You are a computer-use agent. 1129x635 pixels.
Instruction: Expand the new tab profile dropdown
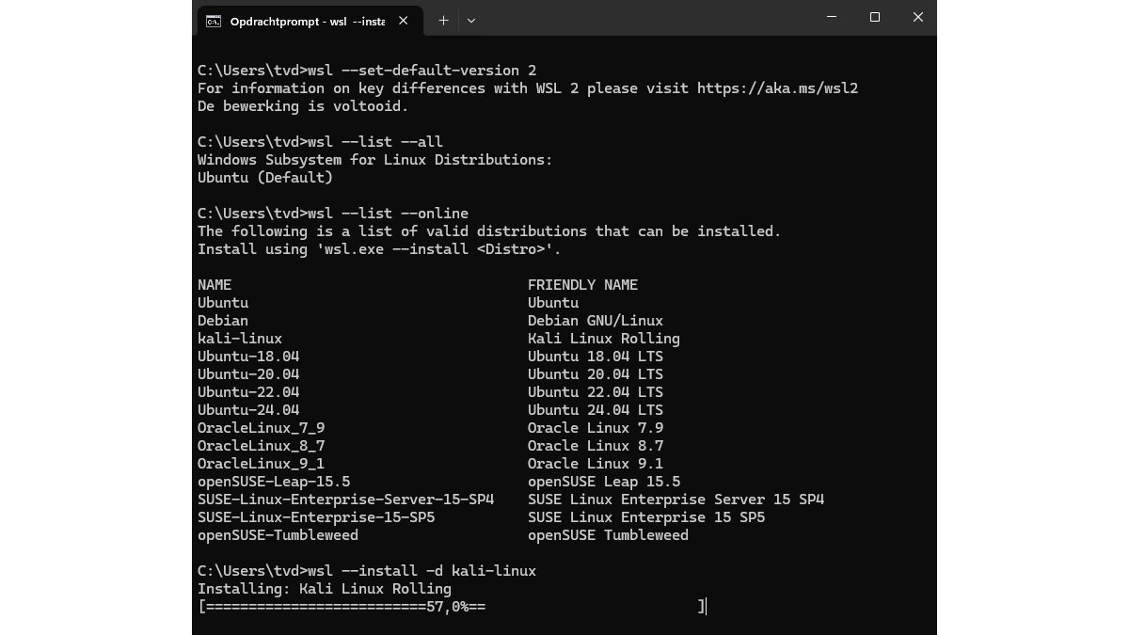471,21
